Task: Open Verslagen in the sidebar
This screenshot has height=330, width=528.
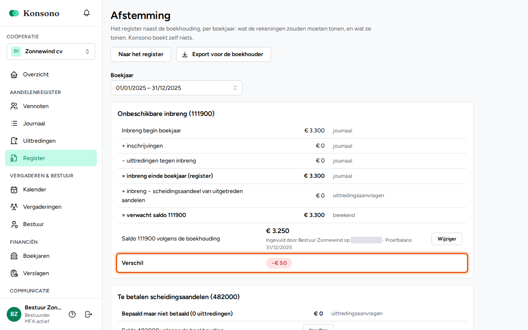Action: 51,273
